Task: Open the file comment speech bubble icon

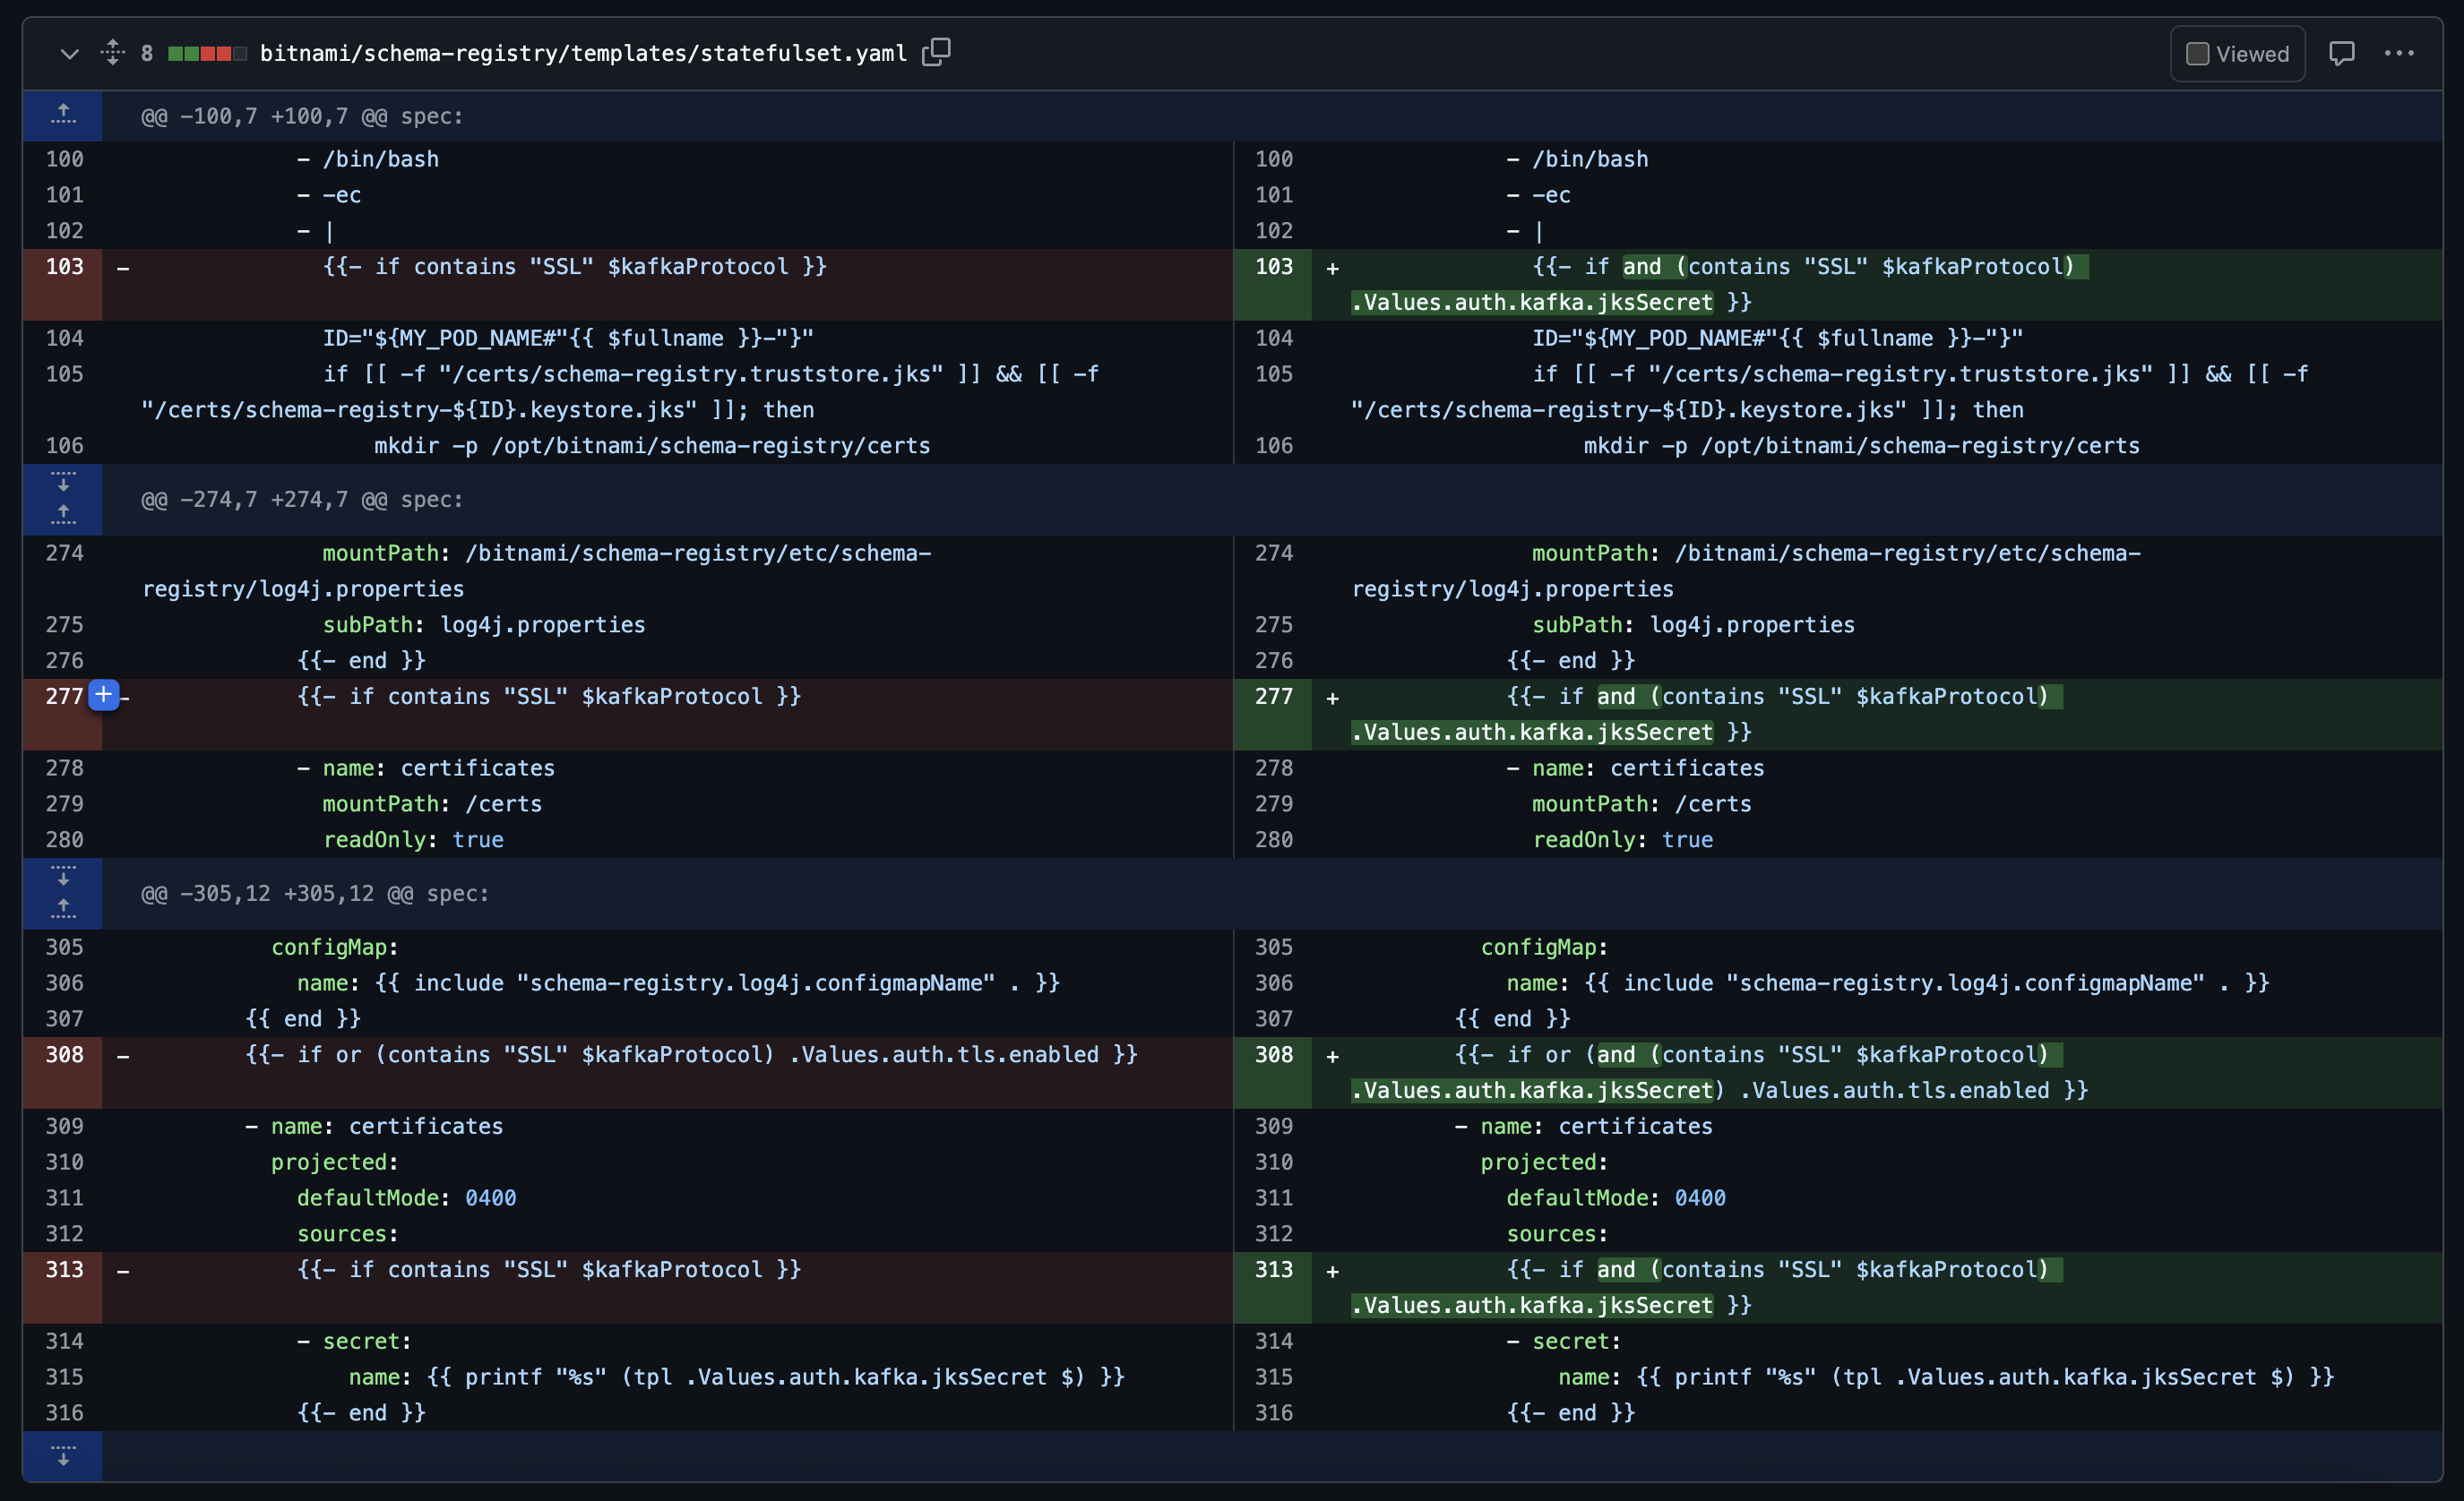Action: pos(2341,53)
